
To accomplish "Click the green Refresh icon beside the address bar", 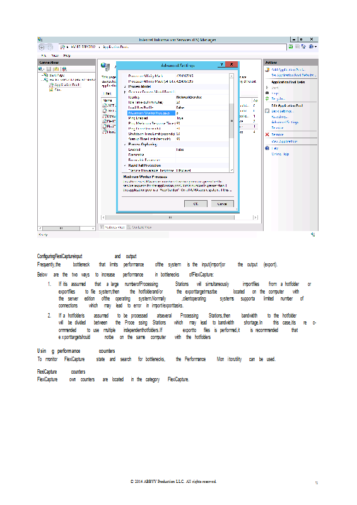I will click(x=291, y=47).
